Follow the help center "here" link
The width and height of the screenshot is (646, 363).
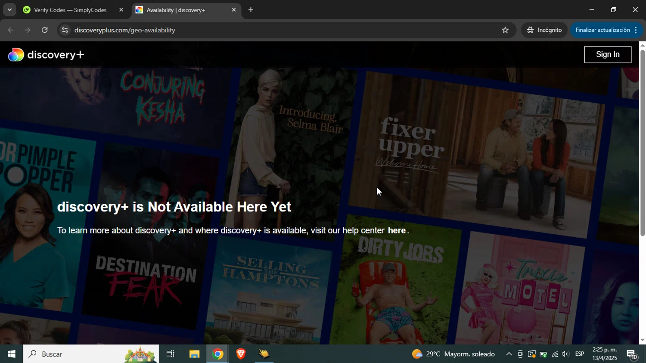coord(396,231)
